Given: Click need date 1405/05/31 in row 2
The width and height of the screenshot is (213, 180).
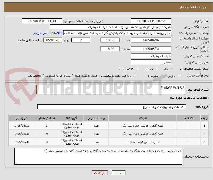Looking at the screenshot, I should [x=22, y=134].
